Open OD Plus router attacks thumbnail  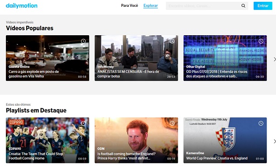coord(225,58)
